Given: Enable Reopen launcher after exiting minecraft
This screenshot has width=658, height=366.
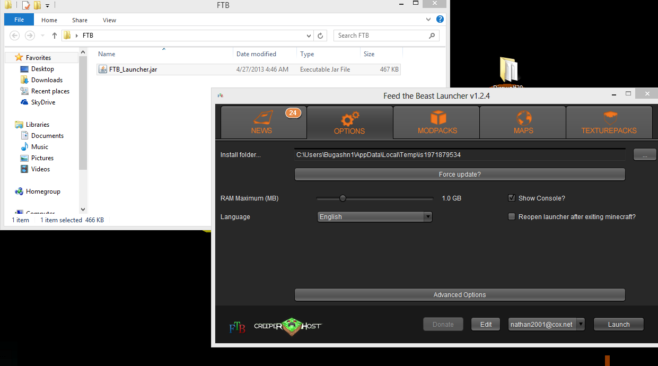Looking at the screenshot, I should click(512, 216).
